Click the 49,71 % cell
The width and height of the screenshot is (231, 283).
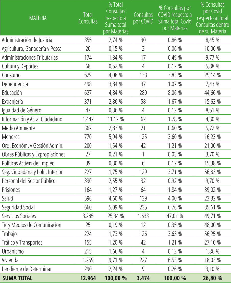[213, 216]
